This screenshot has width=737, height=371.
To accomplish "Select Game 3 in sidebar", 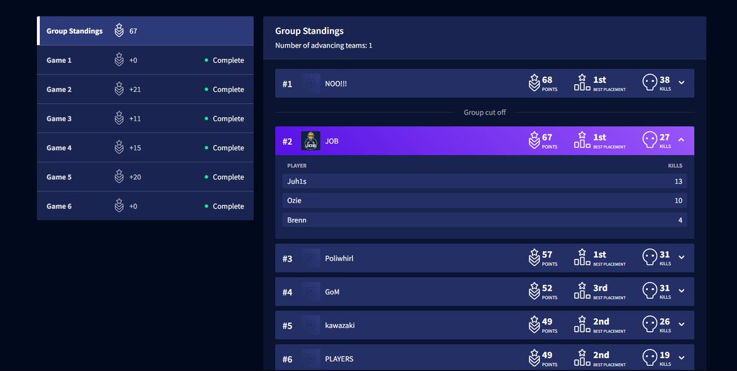I will coord(146,118).
